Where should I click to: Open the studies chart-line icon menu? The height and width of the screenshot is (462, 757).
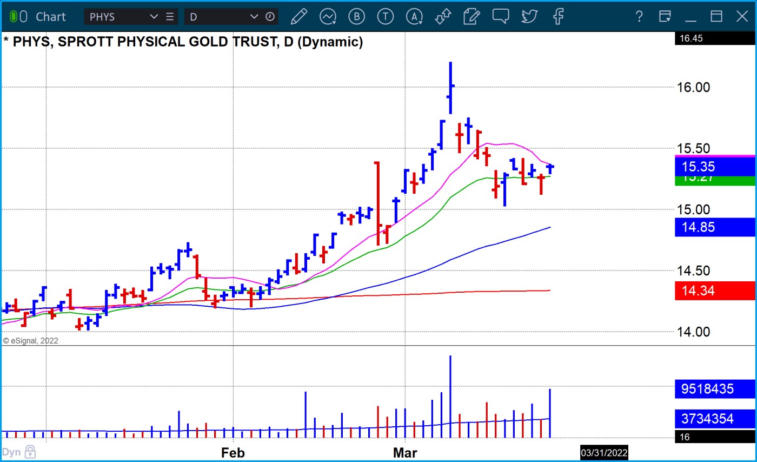click(328, 16)
